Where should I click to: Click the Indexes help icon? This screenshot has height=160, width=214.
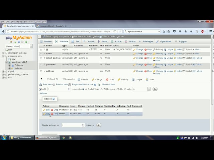coord(53,99)
